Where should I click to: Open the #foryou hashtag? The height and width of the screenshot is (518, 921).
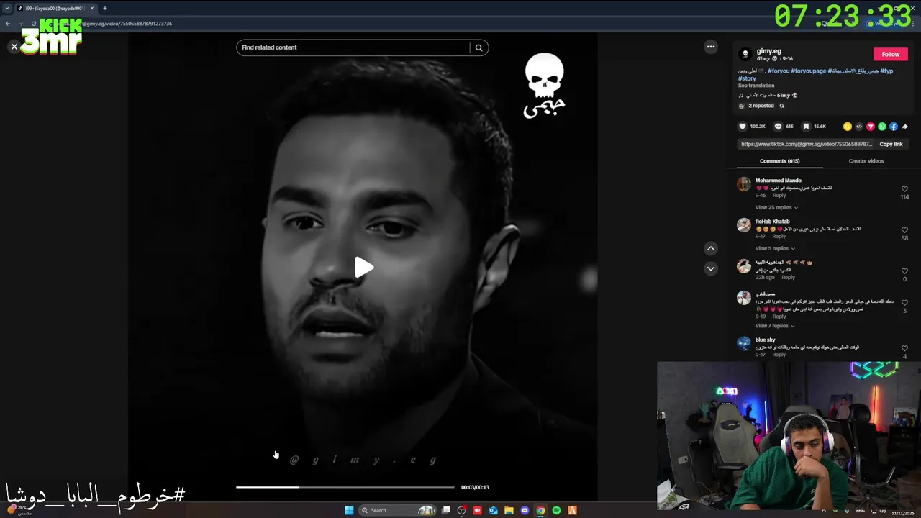pos(778,71)
